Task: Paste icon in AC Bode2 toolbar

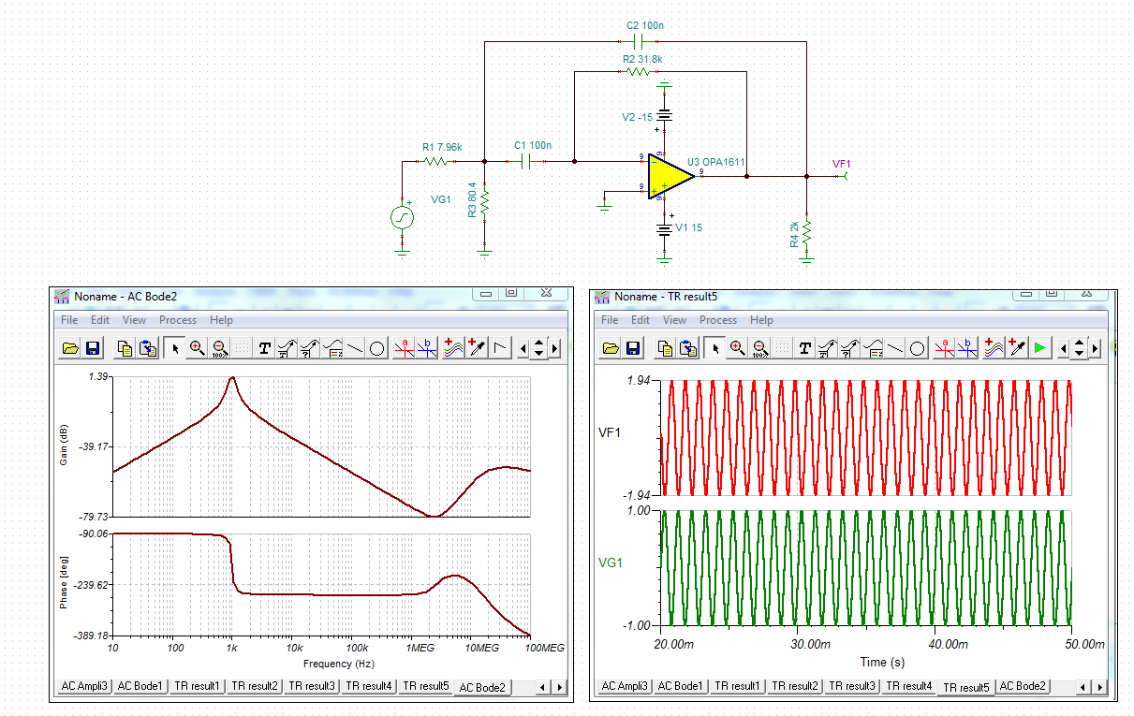Action: (147, 348)
